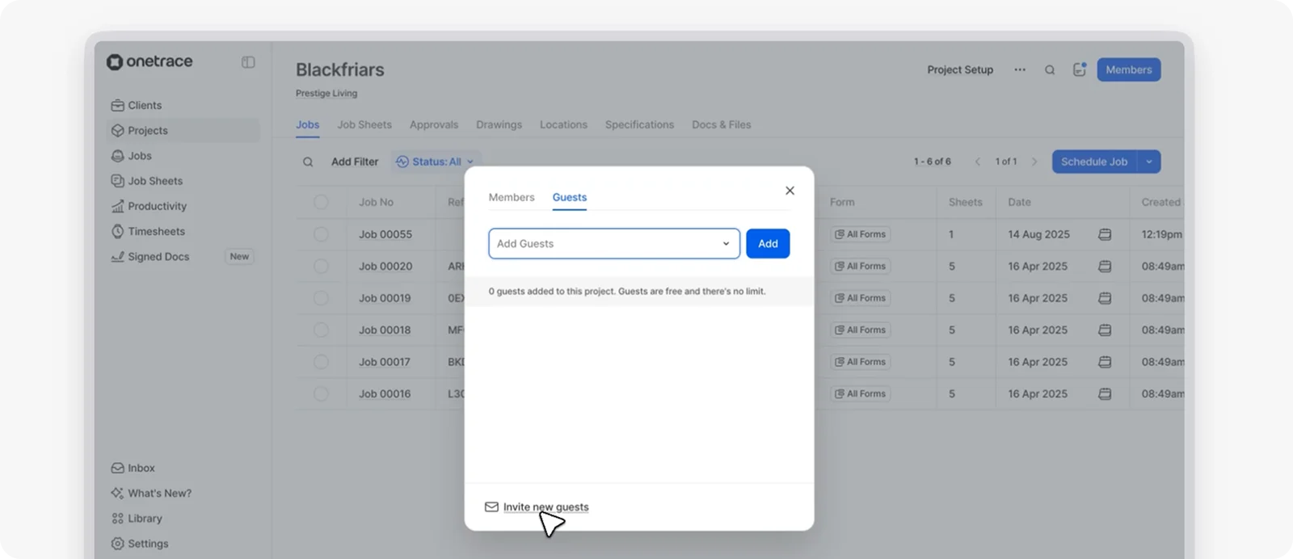Open Settings in the sidebar

[140, 544]
